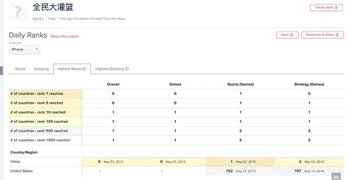
Task: Click the Save button
Action: (287, 35)
